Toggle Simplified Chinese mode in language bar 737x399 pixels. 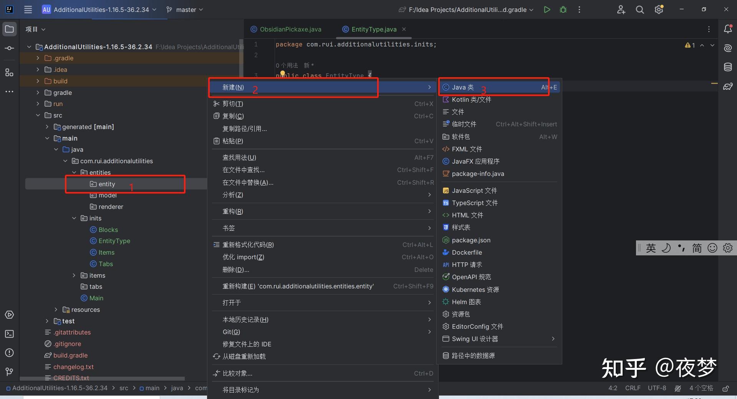(697, 248)
